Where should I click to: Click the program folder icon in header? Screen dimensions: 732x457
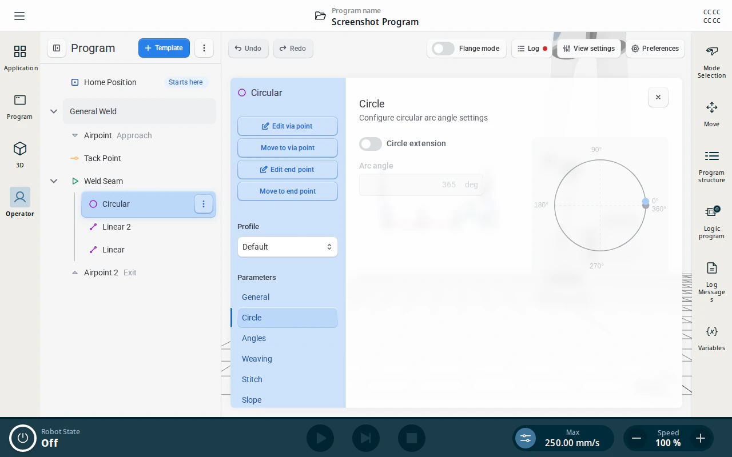pos(320,16)
